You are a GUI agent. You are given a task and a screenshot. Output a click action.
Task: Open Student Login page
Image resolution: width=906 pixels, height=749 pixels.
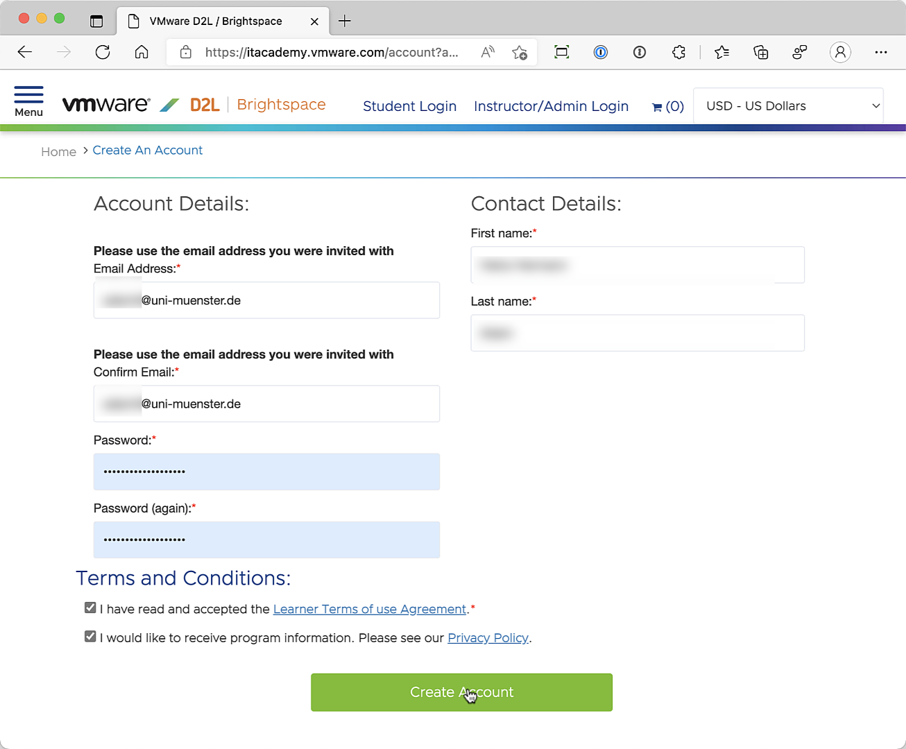409,106
